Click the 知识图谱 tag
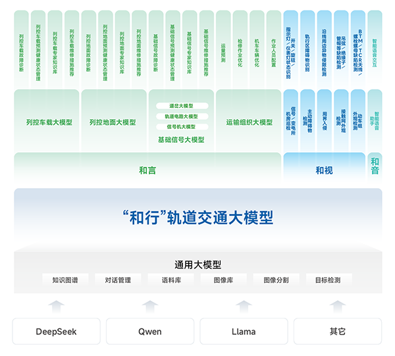The height and width of the screenshot is (356, 395). point(65,280)
